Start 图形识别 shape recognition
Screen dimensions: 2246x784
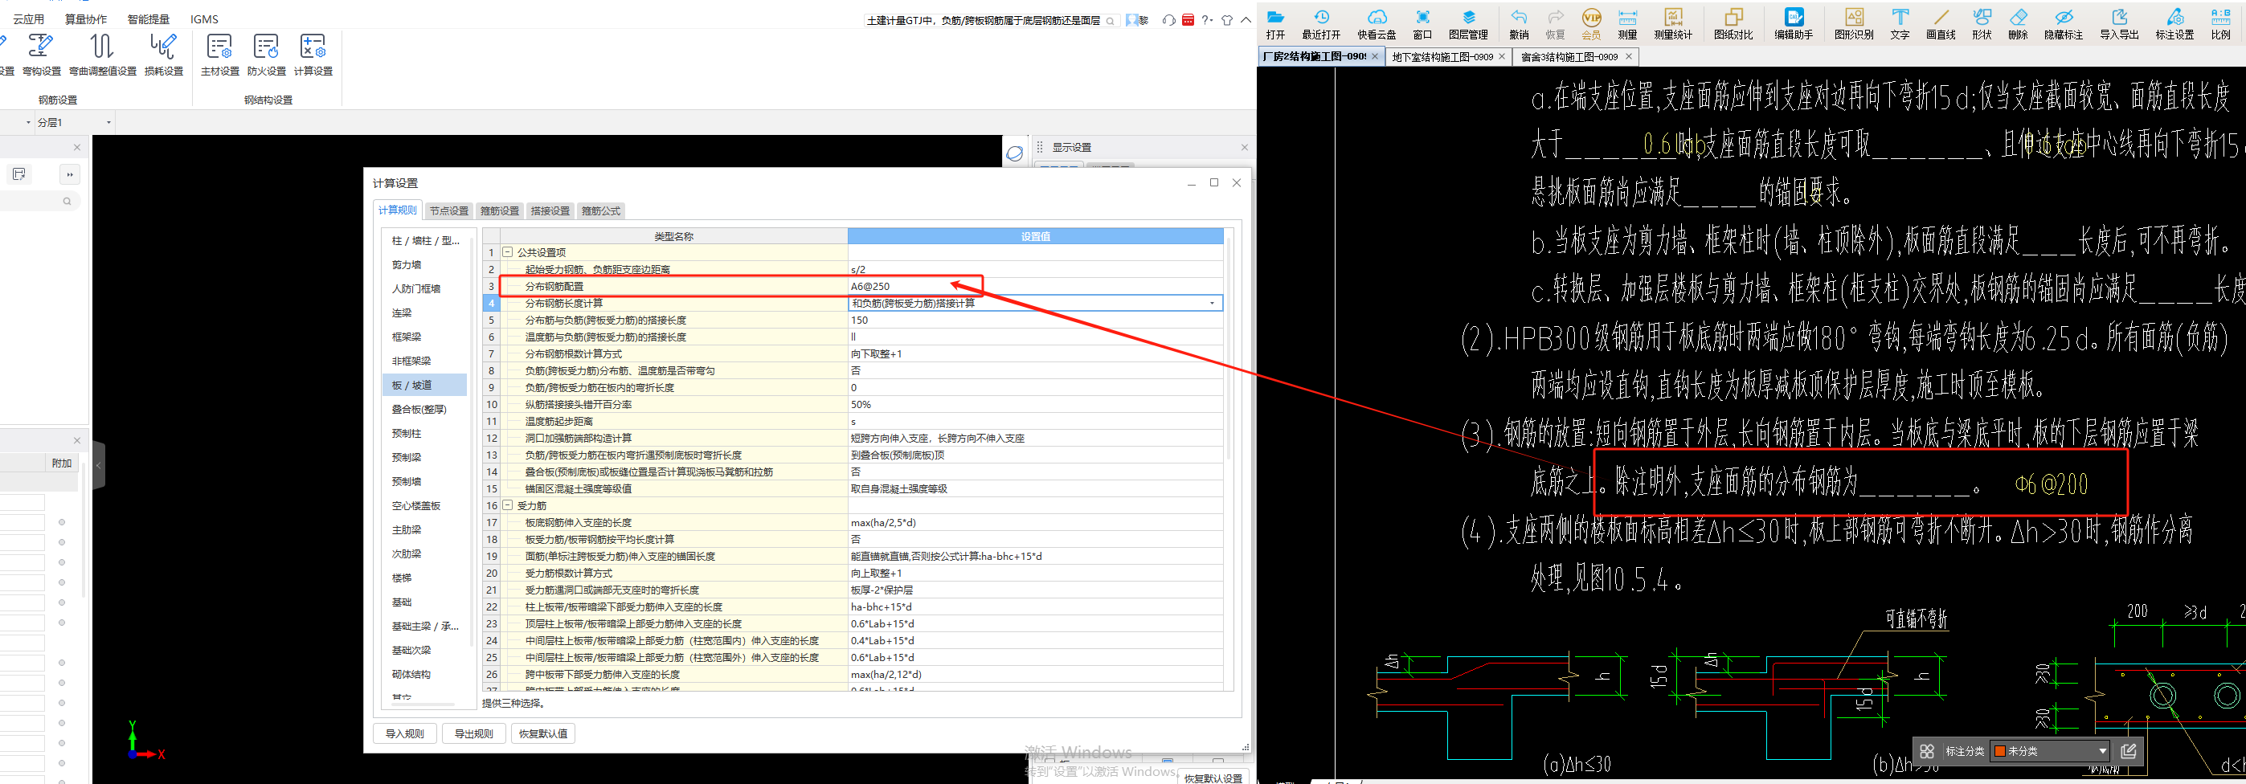pos(1854,23)
